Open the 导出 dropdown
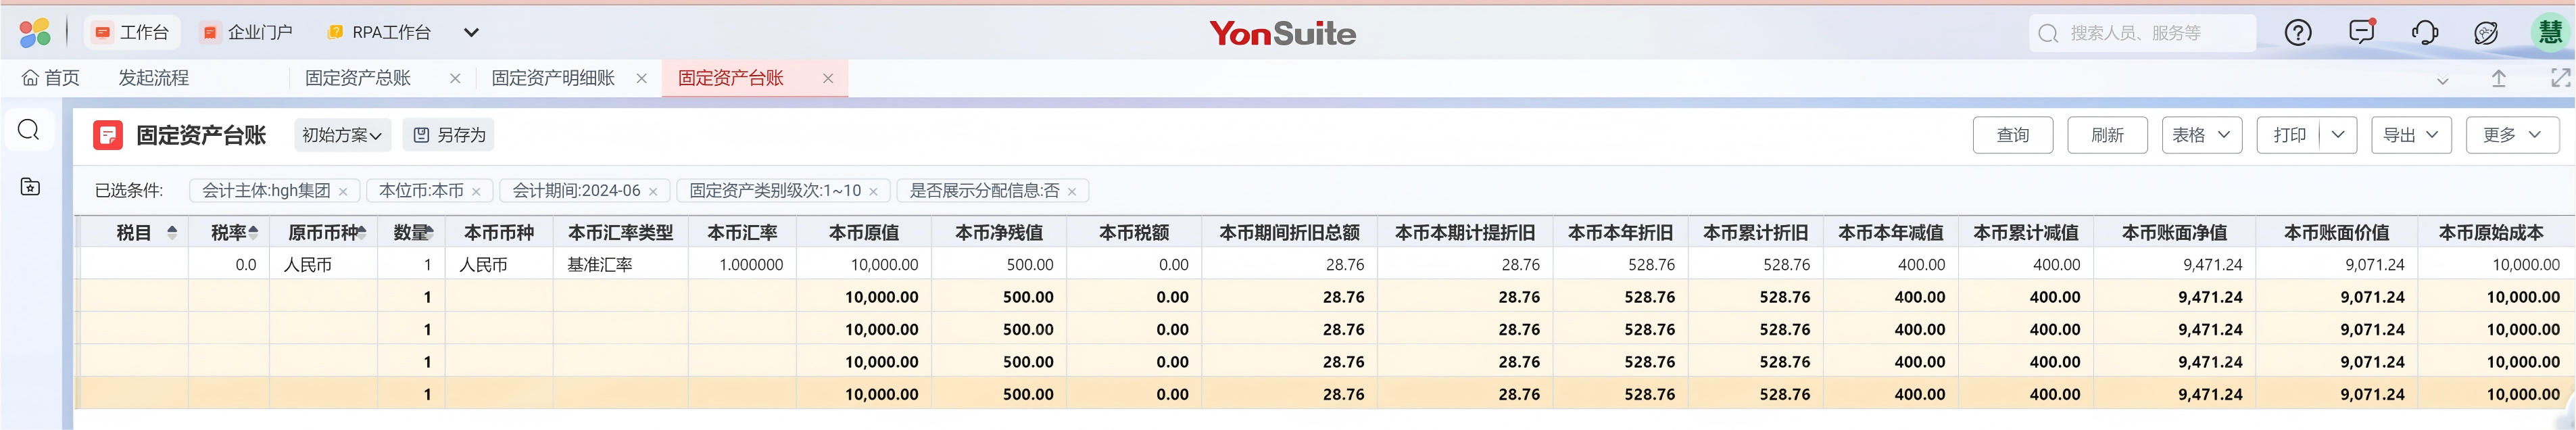 tap(2410, 135)
